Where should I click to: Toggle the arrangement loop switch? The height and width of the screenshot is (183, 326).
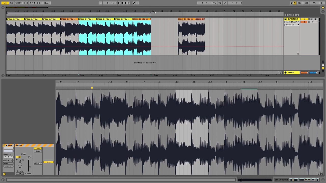[220, 3]
